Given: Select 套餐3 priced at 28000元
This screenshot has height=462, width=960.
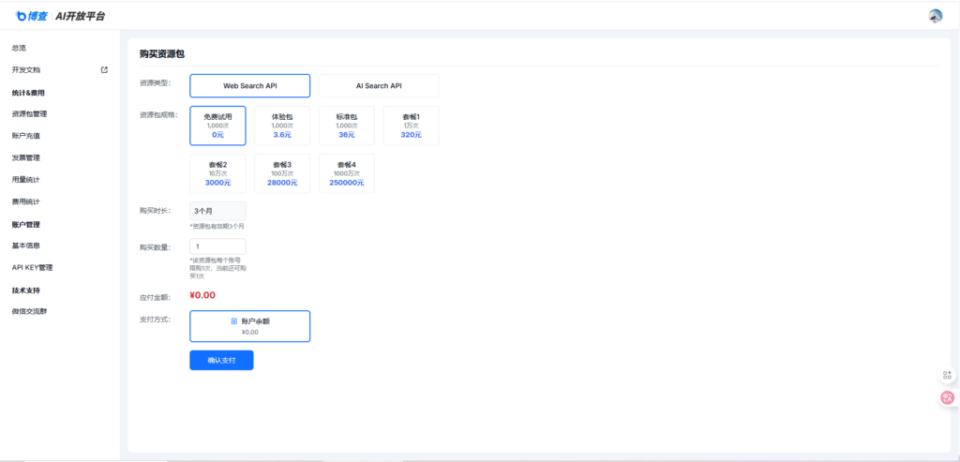Looking at the screenshot, I should coord(282,173).
